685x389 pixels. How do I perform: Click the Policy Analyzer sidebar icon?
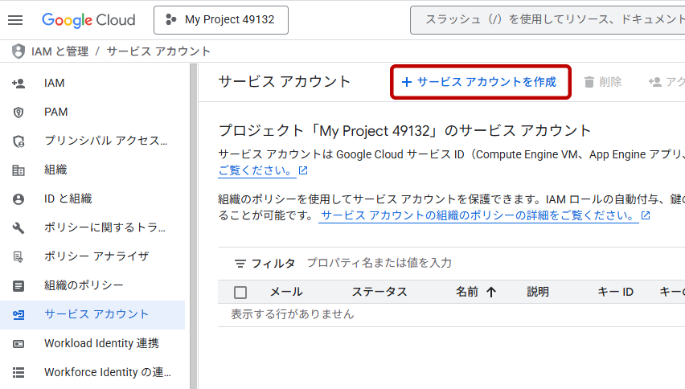pyautogui.click(x=18, y=256)
